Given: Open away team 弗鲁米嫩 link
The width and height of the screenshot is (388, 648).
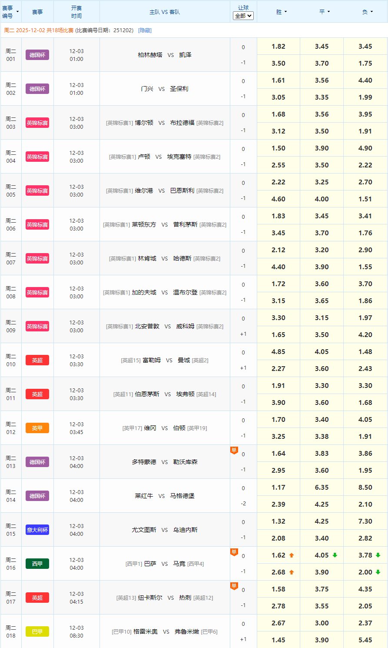Looking at the screenshot, I should point(187,631).
